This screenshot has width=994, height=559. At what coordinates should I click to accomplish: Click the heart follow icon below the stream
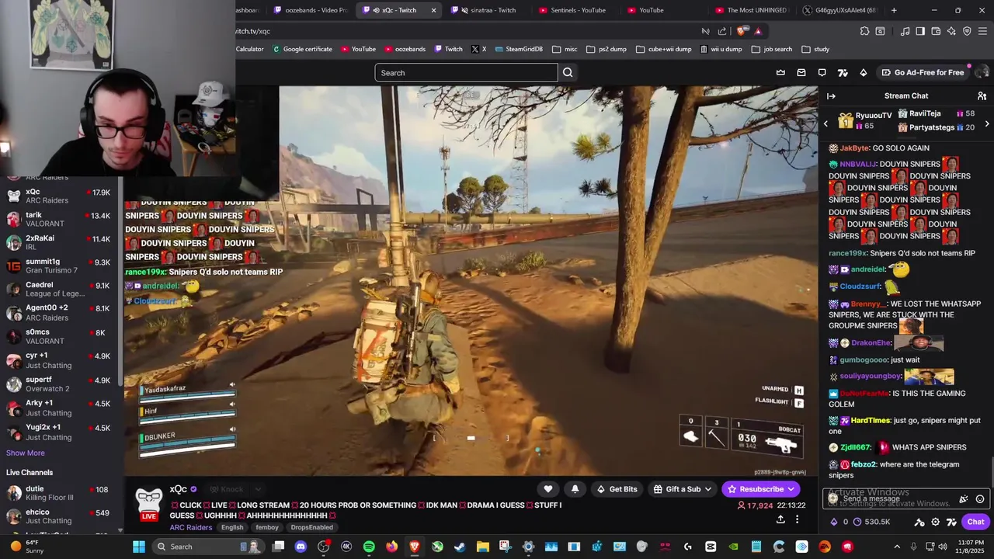pyautogui.click(x=548, y=489)
